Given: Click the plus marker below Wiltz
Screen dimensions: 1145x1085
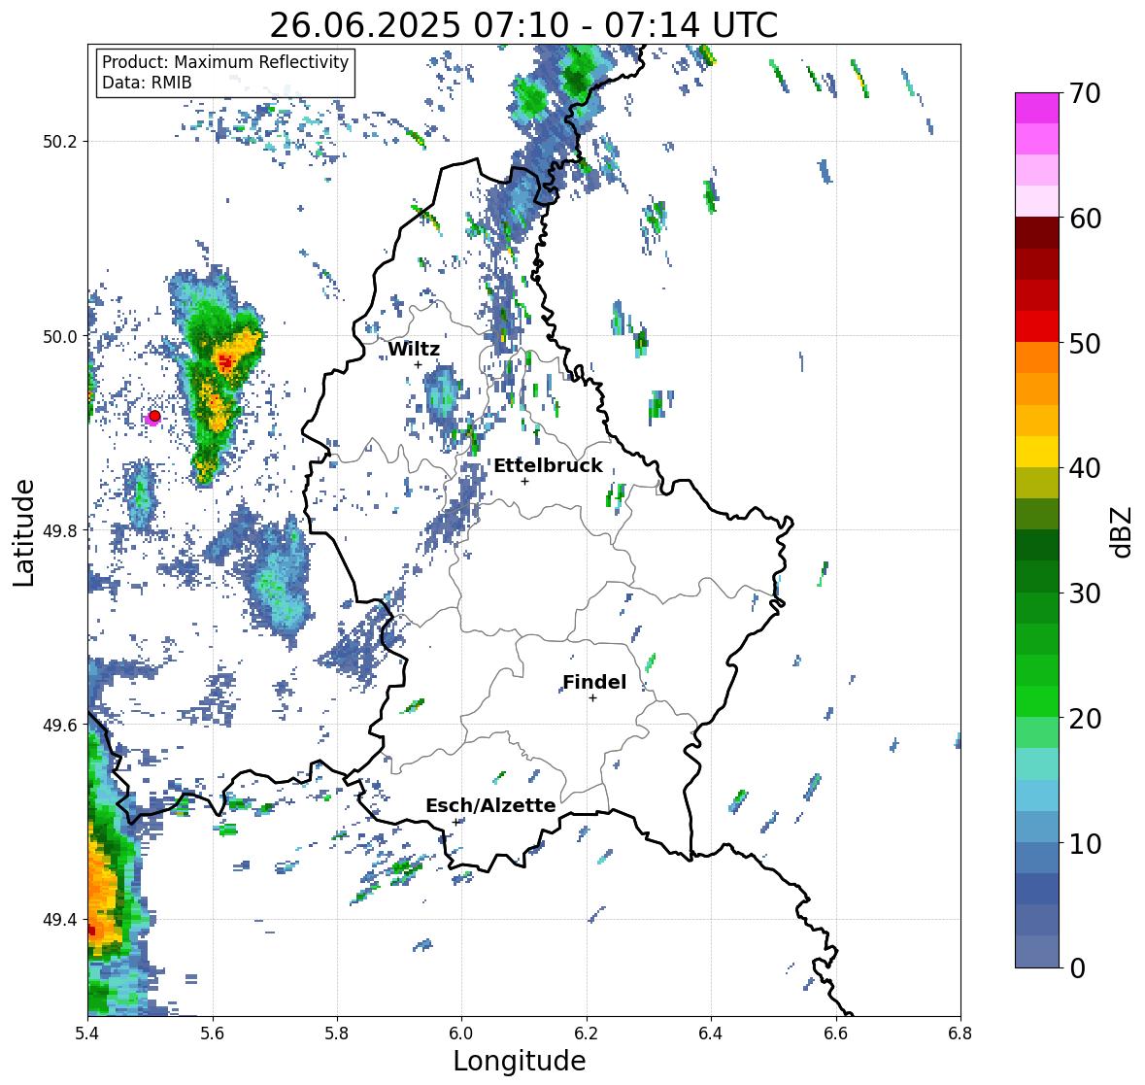Looking at the screenshot, I should tap(418, 365).
